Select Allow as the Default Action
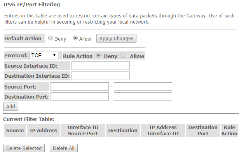Image resolution: width=241 pixels, height=155 pixels. (x=75, y=39)
